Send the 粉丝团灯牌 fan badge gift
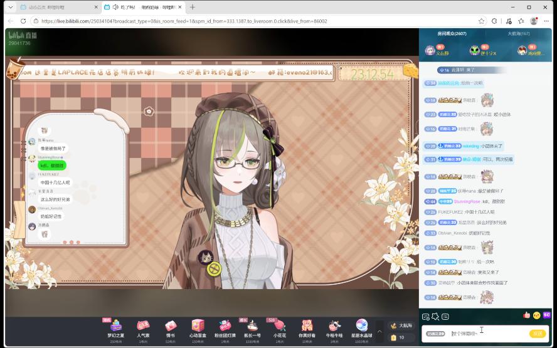The width and height of the screenshot is (557, 348). click(x=225, y=330)
